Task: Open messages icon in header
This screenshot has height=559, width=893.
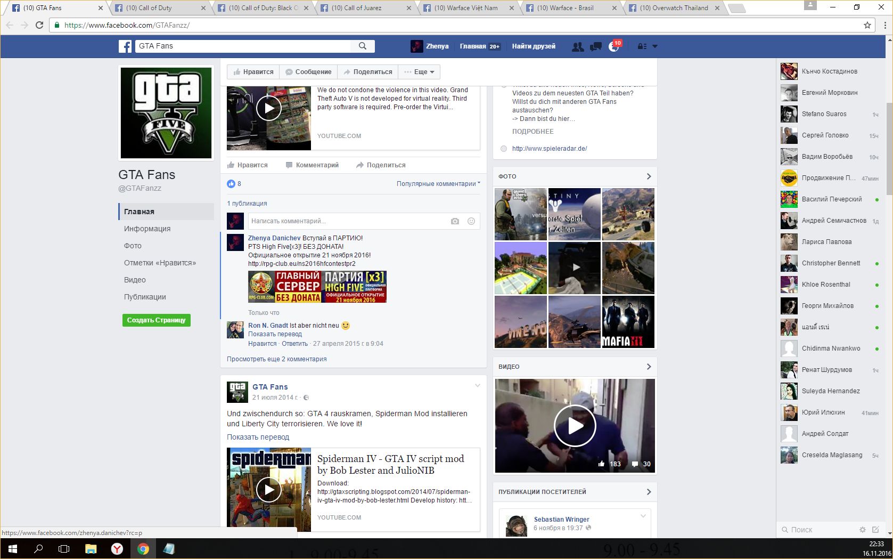Action: point(596,47)
